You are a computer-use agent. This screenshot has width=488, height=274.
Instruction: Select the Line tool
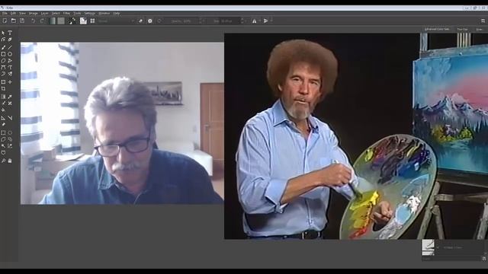[10, 47]
